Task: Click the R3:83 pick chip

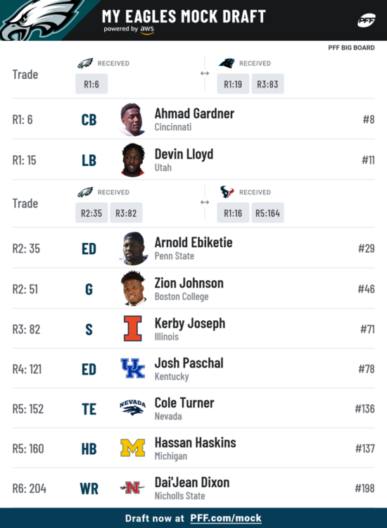Action: pyautogui.click(x=267, y=84)
